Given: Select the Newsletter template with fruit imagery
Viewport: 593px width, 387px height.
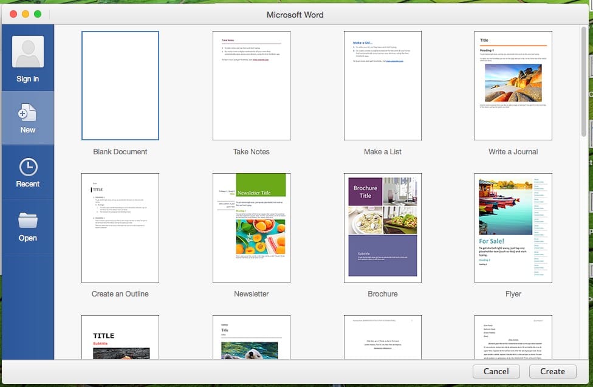Looking at the screenshot, I should coord(251,227).
